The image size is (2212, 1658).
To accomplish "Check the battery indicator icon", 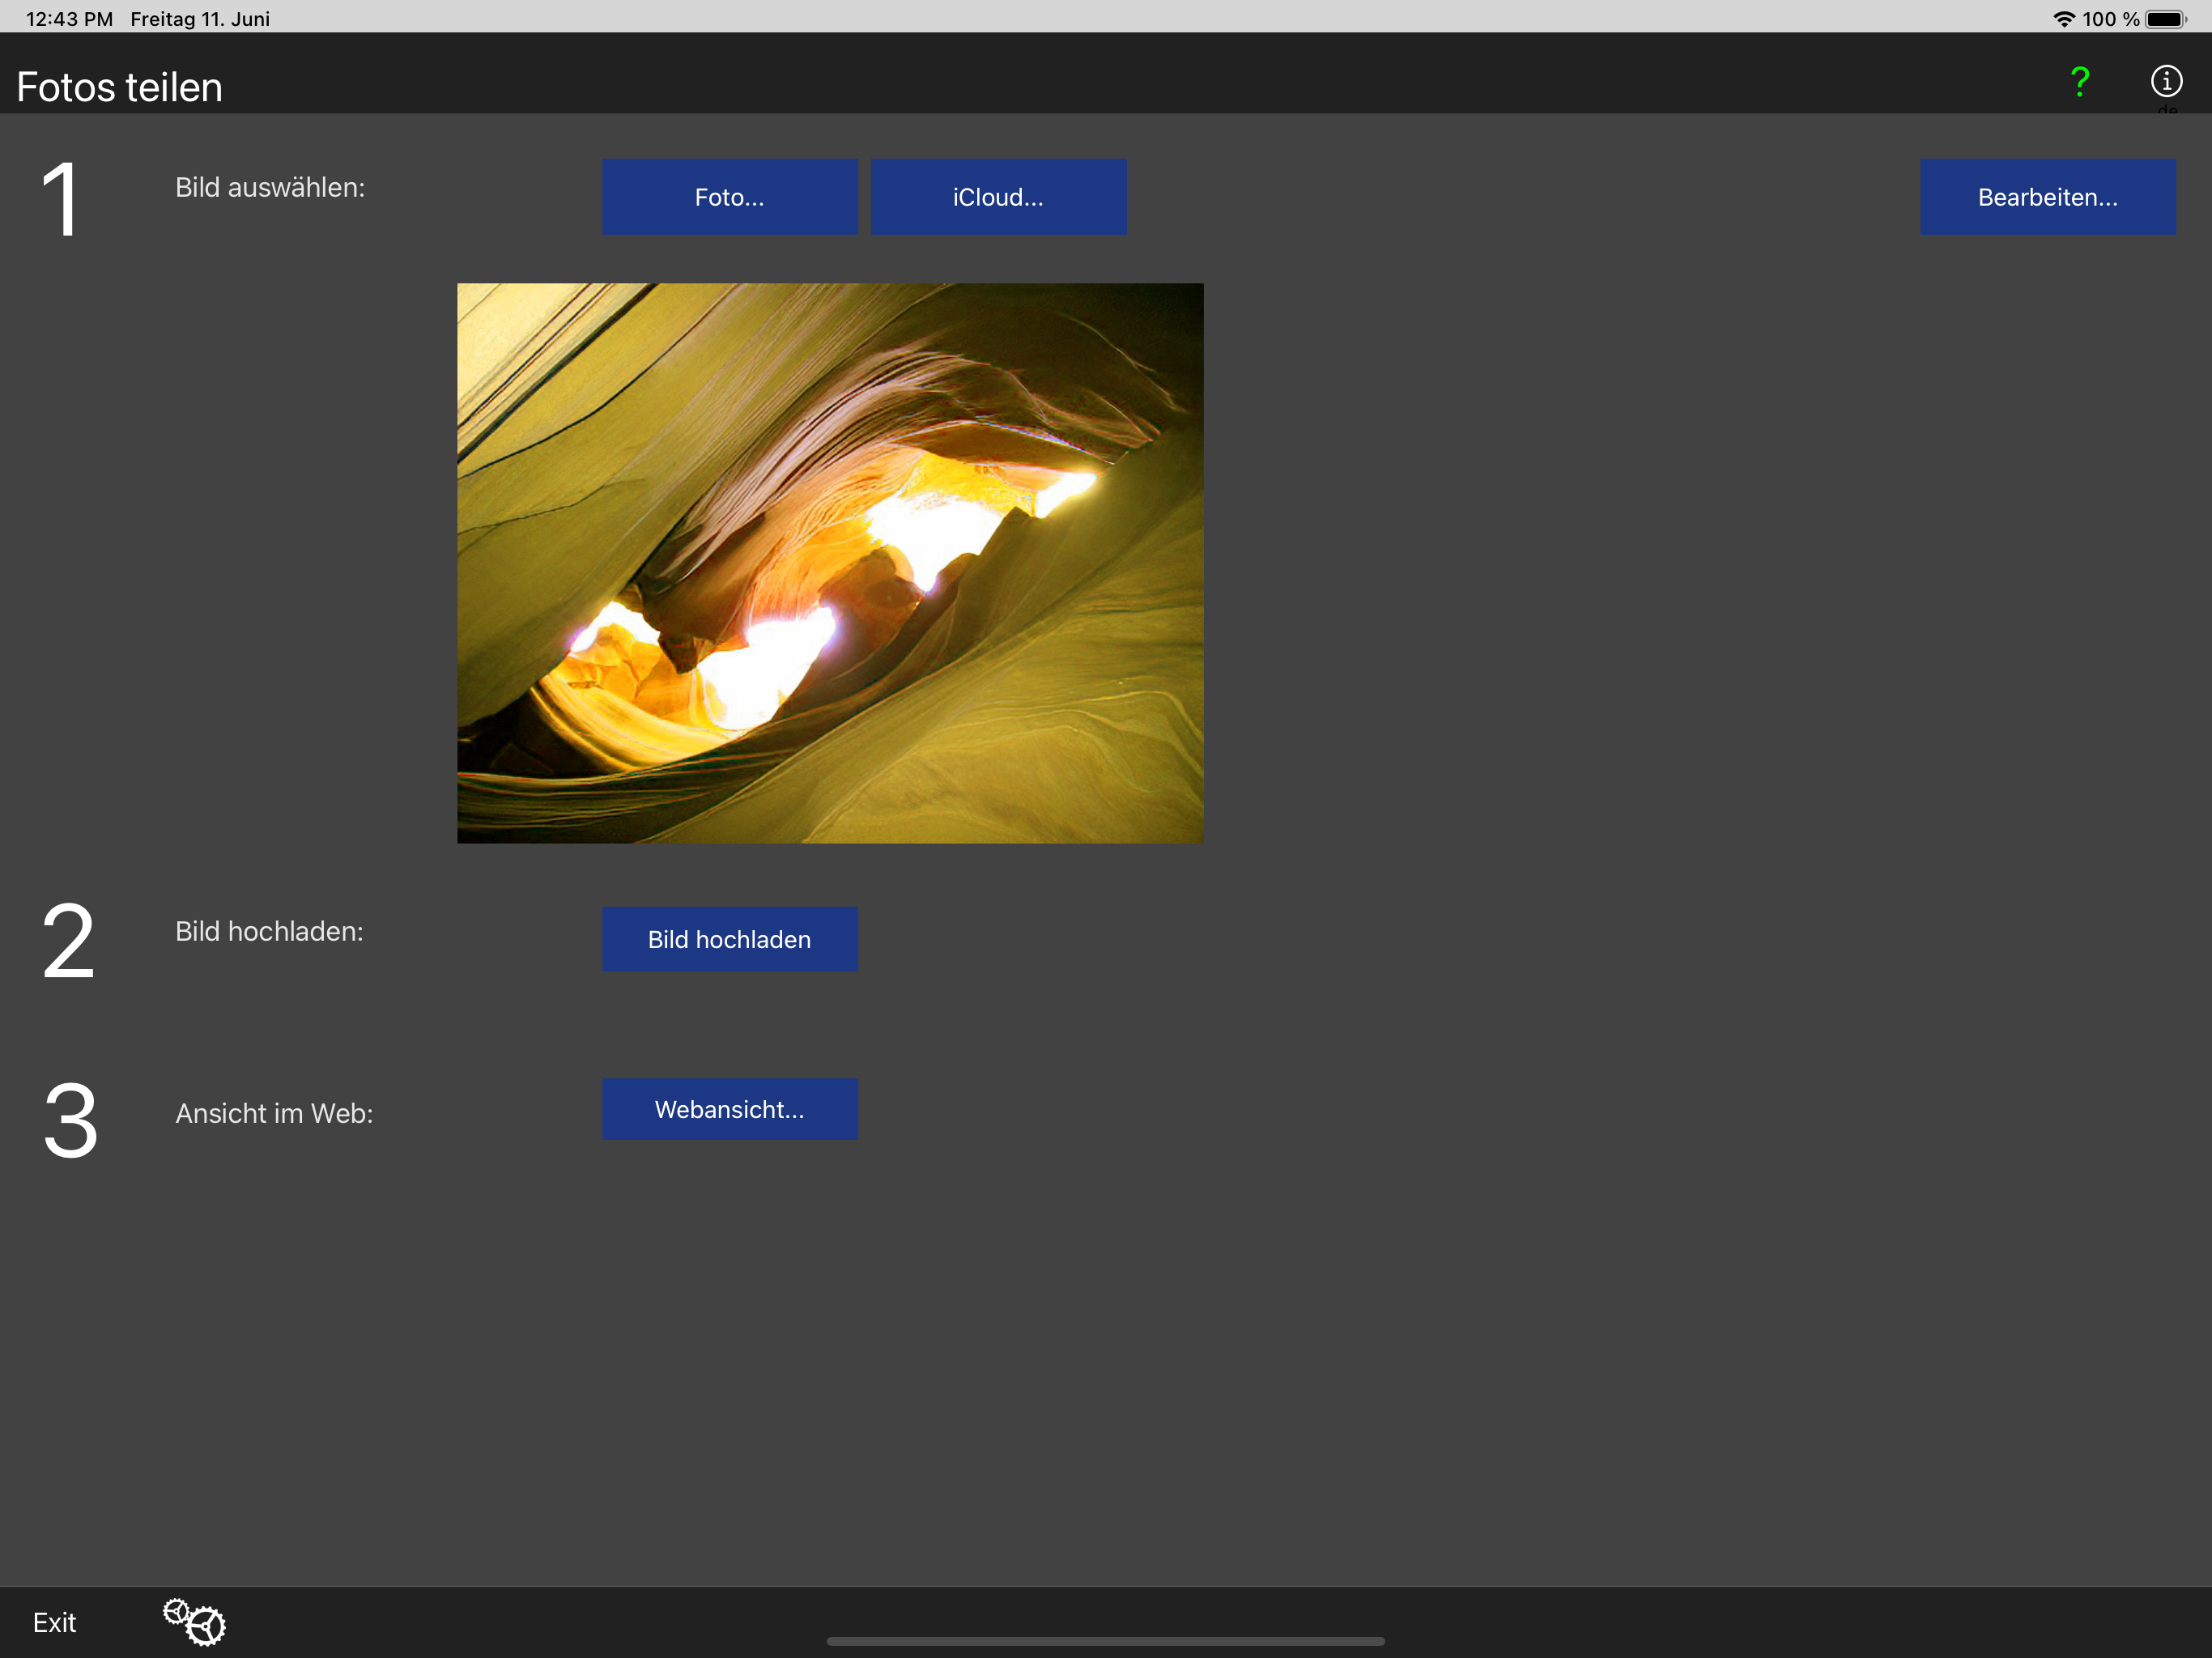I will tap(2166, 19).
